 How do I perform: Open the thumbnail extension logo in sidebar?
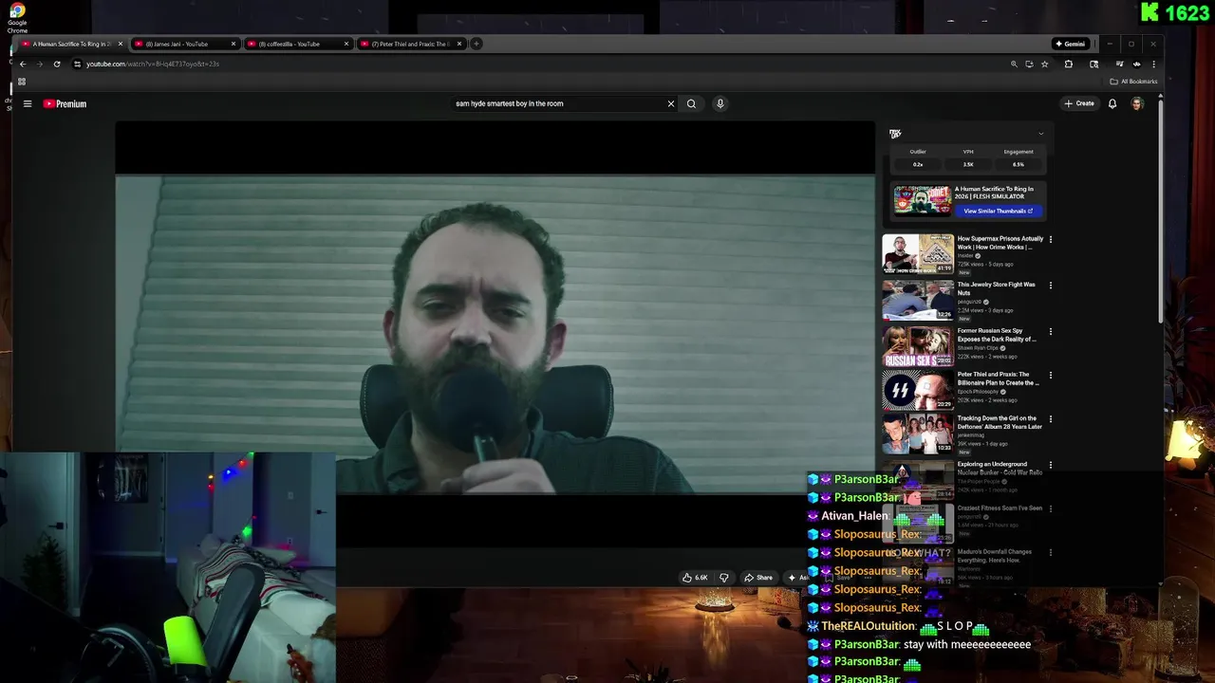[895, 134]
